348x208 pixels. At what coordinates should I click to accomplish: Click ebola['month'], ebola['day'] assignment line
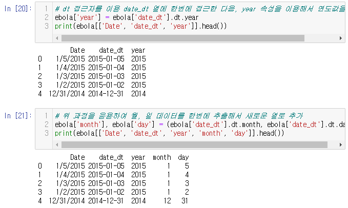point(200,124)
